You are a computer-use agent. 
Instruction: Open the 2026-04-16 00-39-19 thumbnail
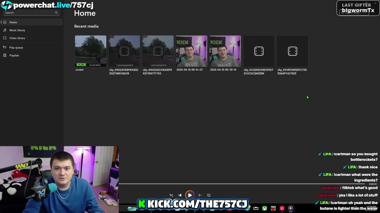point(225,51)
